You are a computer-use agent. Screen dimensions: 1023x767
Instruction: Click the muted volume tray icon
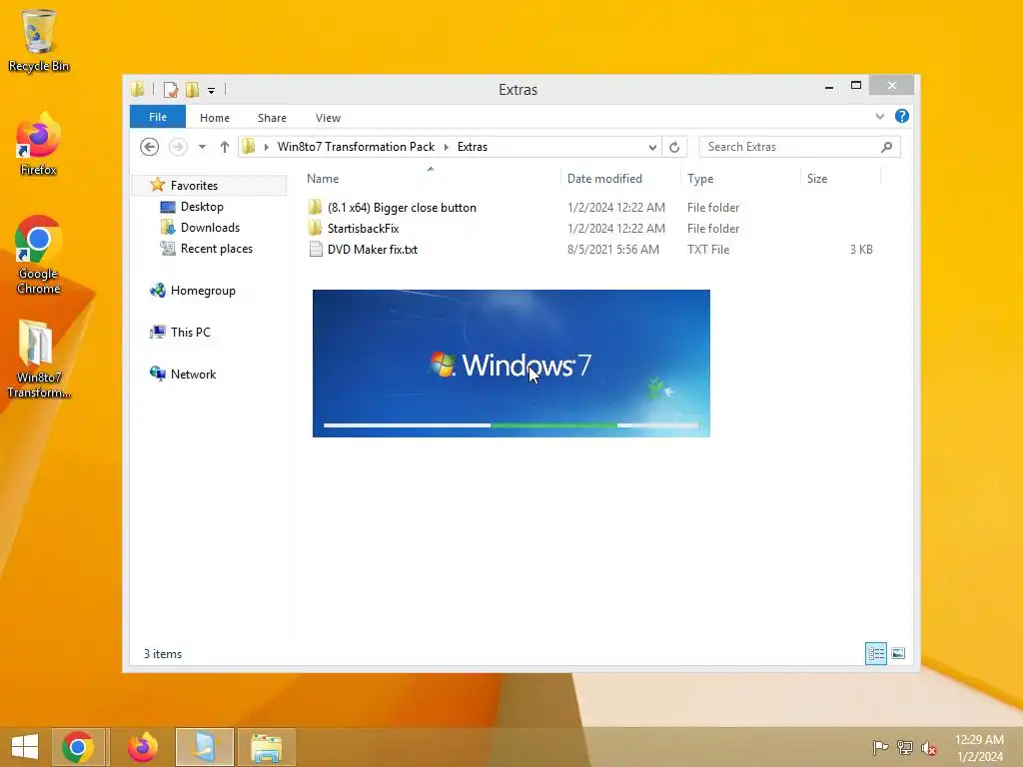(x=929, y=748)
